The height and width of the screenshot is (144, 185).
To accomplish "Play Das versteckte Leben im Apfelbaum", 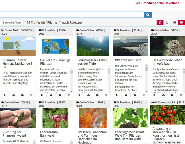I will 155,95.
